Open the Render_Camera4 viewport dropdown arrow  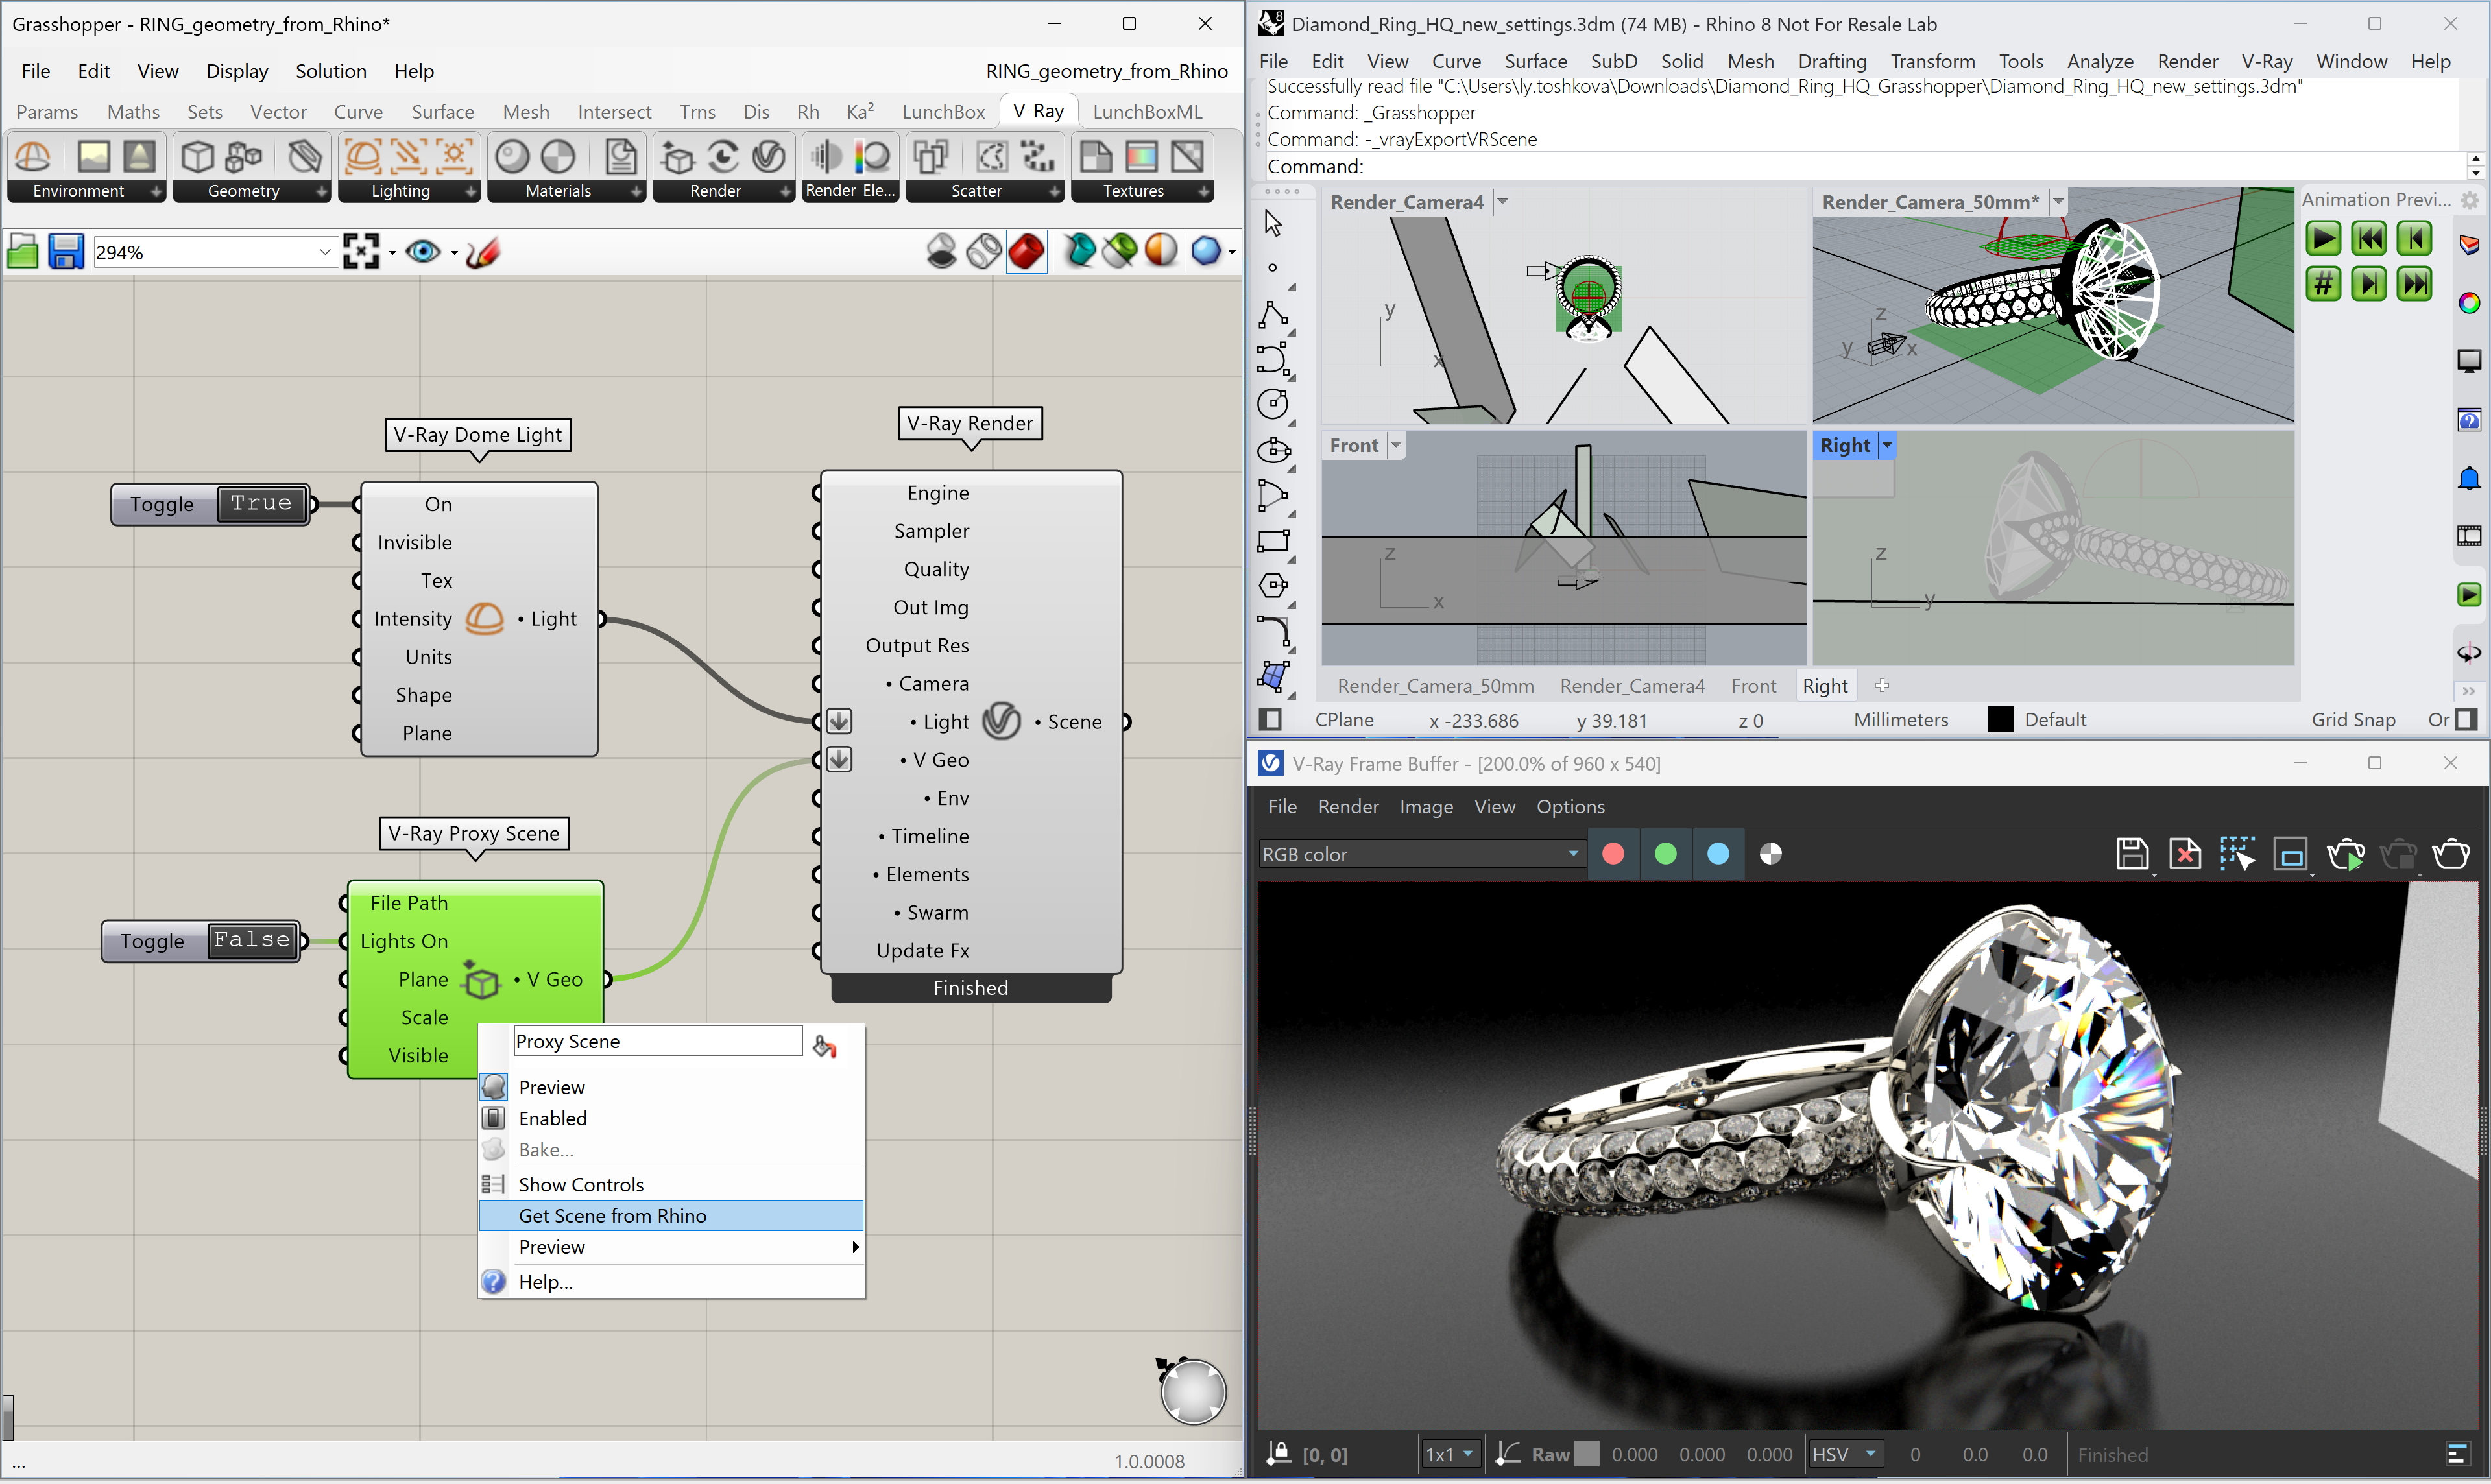(x=1501, y=202)
